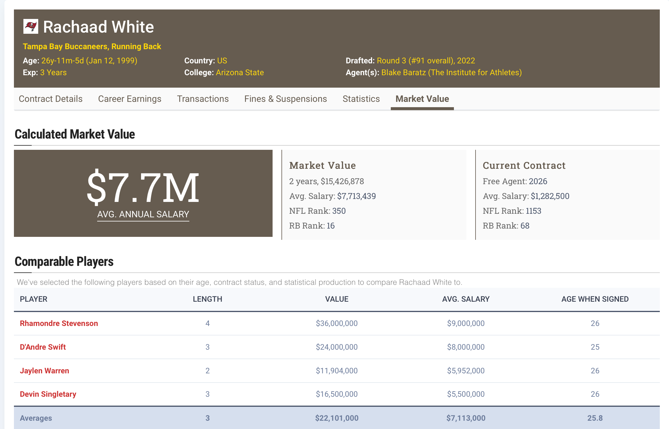The height and width of the screenshot is (429, 669).
Task: Select the Fines & Suspensions tab
Action: pyautogui.click(x=285, y=99)
